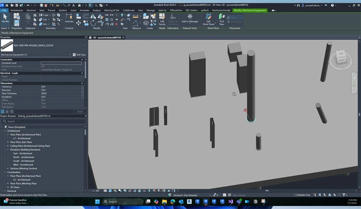Toggle the Editable Only checkbox
The image size is (361, 209).
pos(295,195)
